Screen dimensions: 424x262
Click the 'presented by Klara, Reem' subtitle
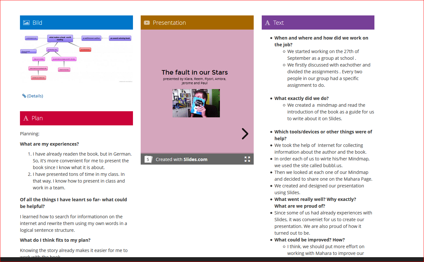click(x=195, y=81)
